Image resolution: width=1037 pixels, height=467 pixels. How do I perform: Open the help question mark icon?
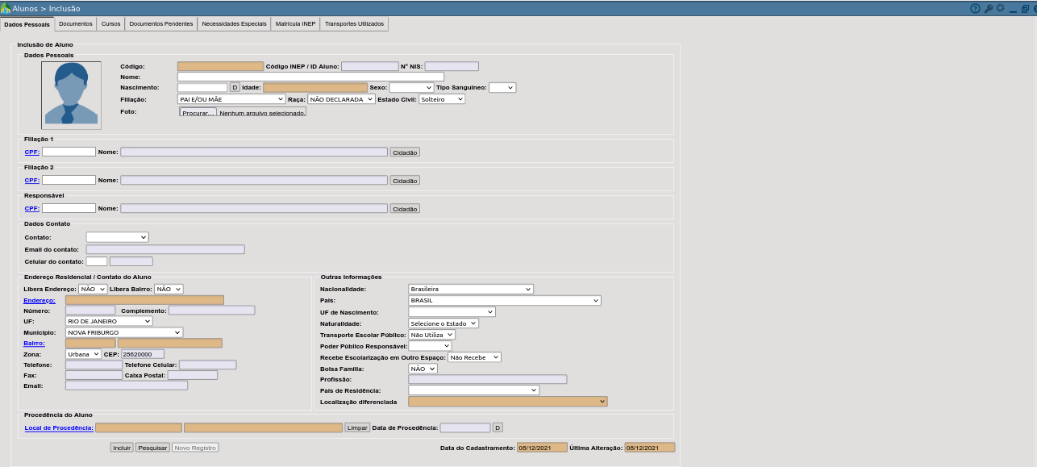click(975, 8)
